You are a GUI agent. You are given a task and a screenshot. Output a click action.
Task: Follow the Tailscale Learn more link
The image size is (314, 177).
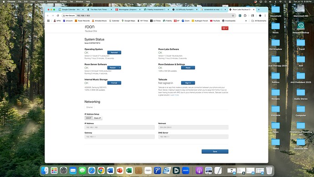point(175,95)
